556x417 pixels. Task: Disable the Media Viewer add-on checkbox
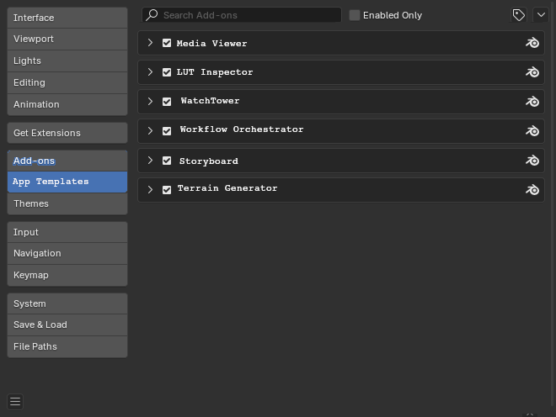click(x=167, y=43)
